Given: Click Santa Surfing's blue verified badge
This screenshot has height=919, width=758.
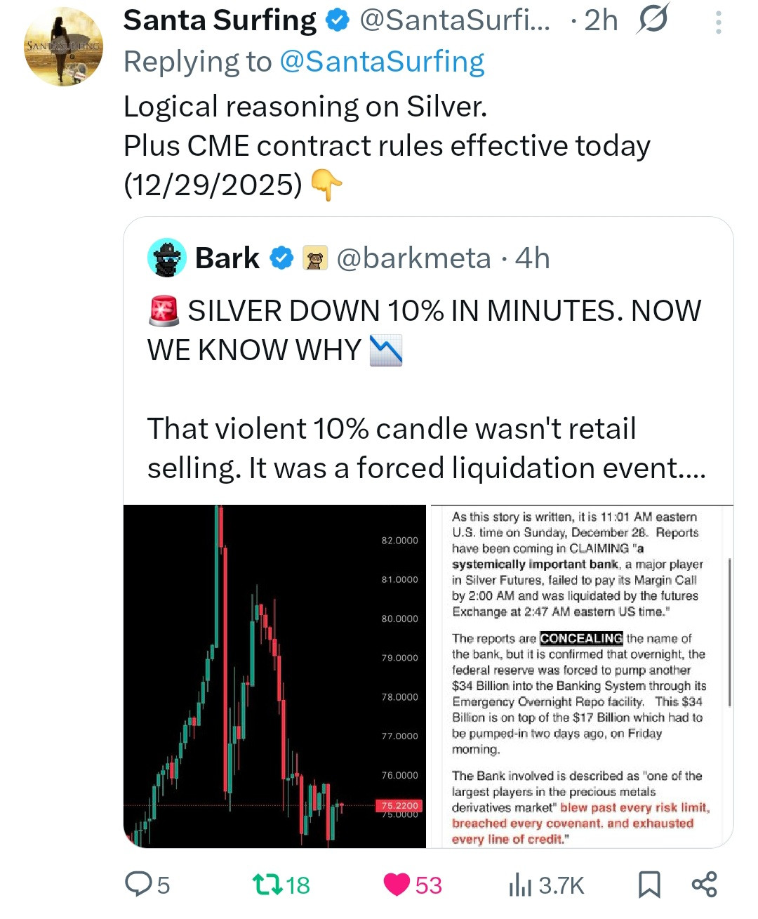Looking at the screenshot, I should point(338,21).
